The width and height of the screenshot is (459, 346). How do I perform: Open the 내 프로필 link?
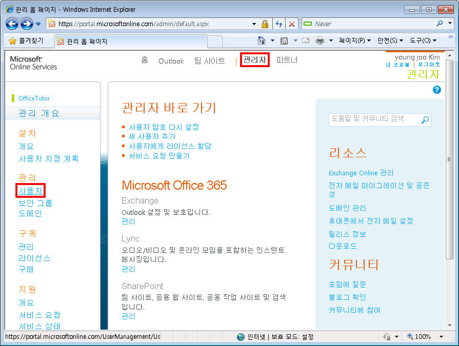click(397, 65)
